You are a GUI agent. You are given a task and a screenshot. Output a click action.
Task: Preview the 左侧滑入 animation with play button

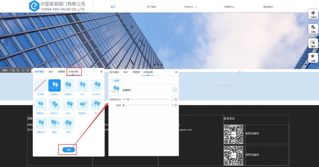tap(175, 90)
